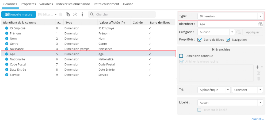Click the cube icon next to Prénom

click(x=7, y=33)
